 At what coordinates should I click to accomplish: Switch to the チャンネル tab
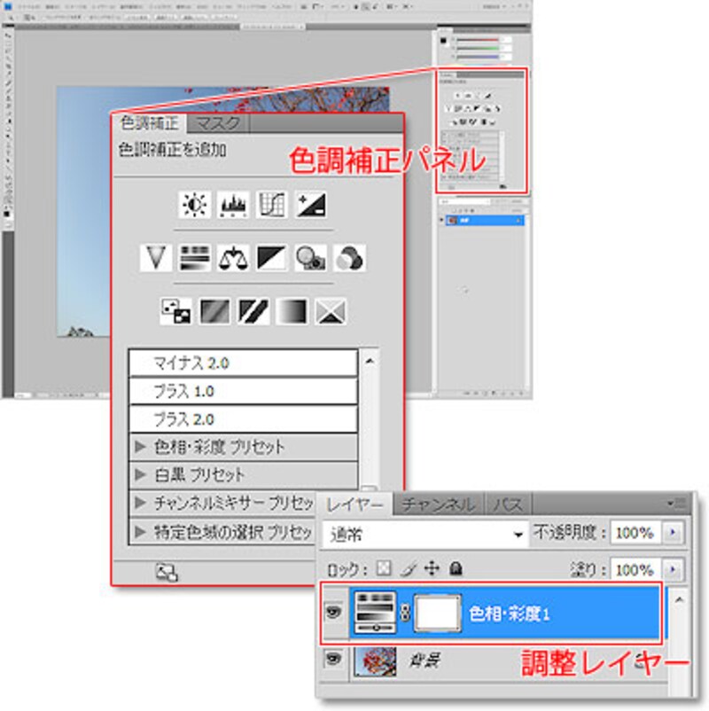[439, 504]
